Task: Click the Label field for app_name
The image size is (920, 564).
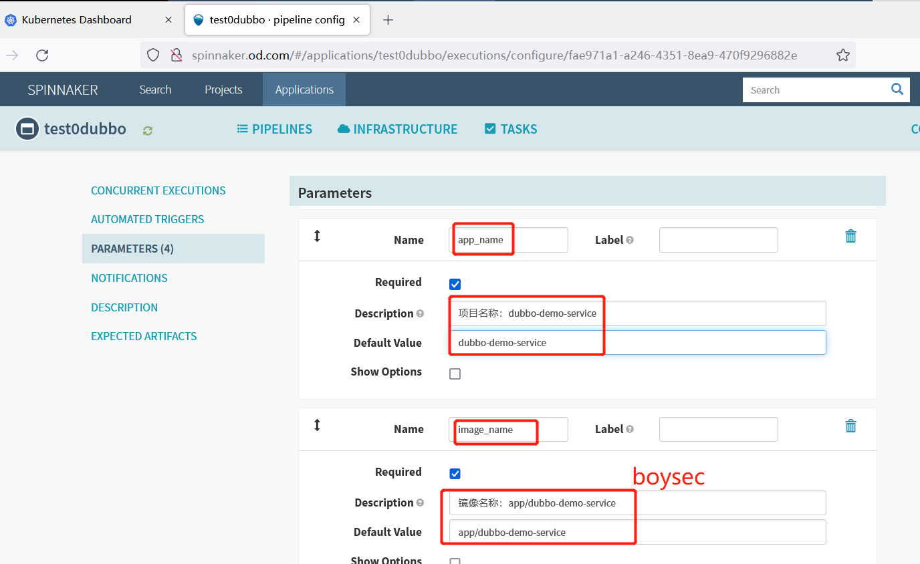Action: [x=719, y=240]
